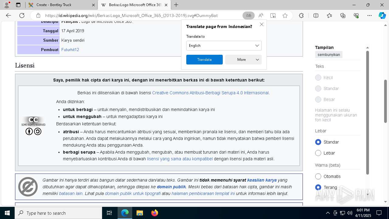Open Browser essentials heart icon
This screenshot has width=389, height=219.
tap(356, 16)
